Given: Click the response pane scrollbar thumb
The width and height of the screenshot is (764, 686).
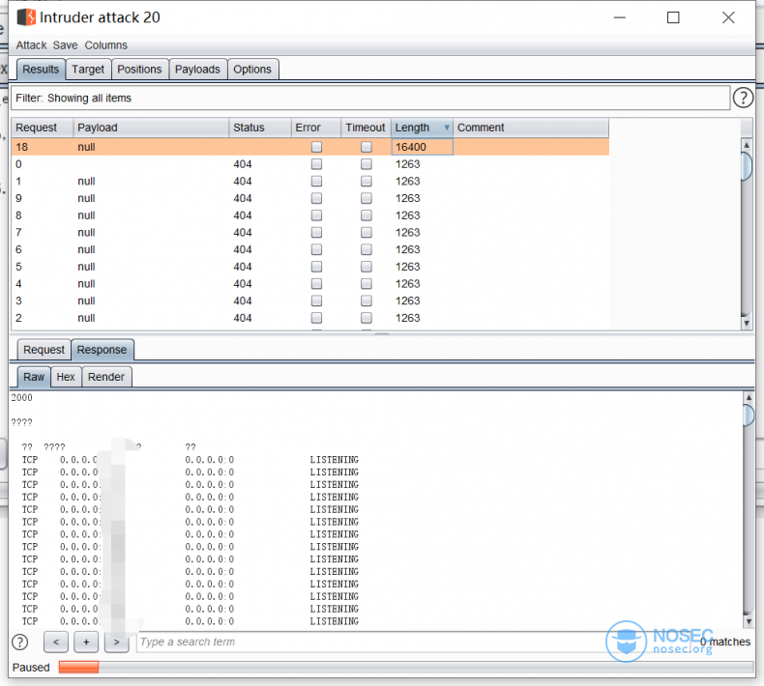Looking at the screenshot, I should [x=749, y=414].
